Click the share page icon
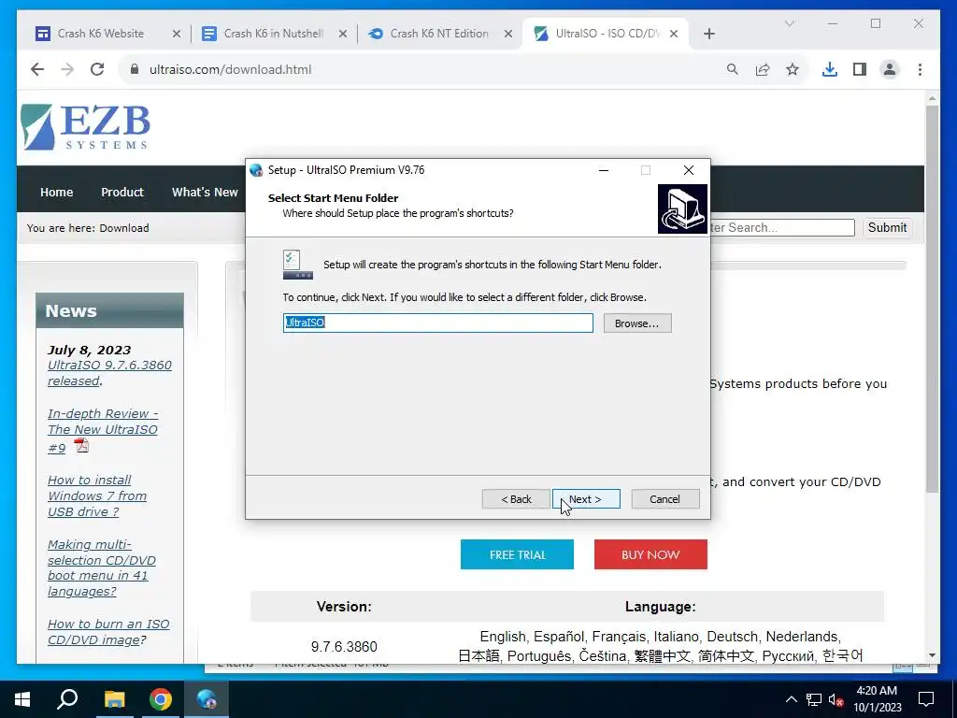The width and height of the screenshot is (957, 718). pyautogui.click(x=763, y=69)
